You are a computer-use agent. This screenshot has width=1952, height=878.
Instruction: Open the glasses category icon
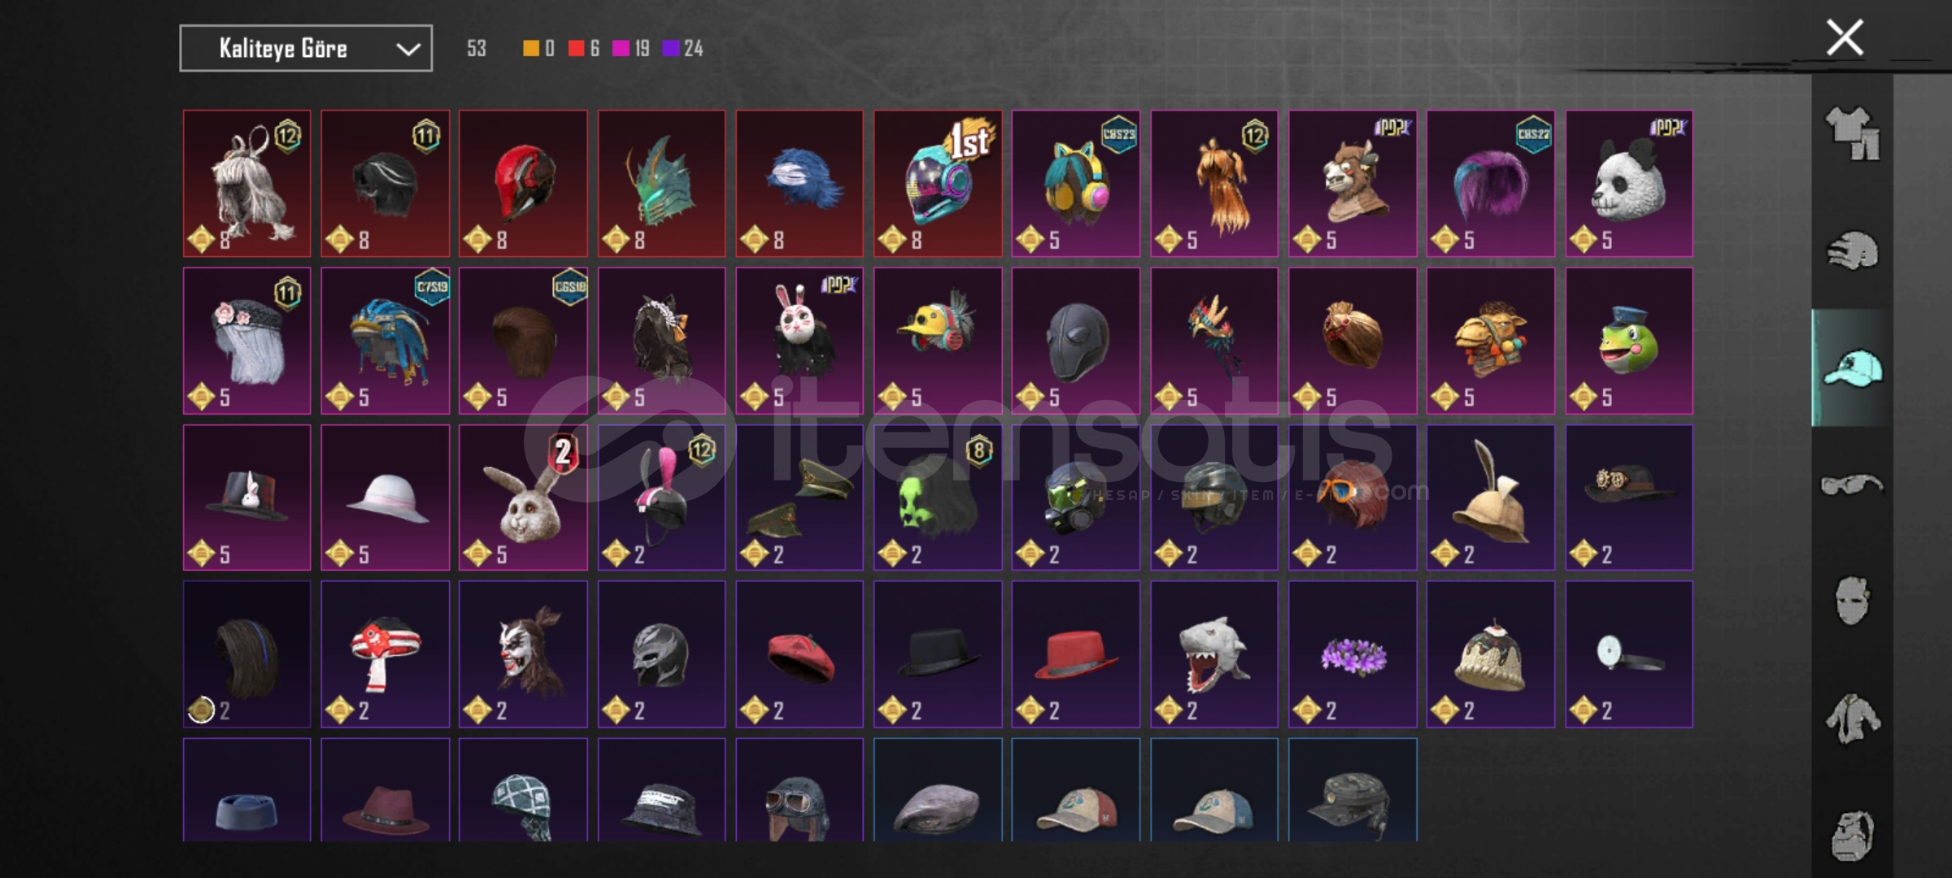(x=1852, y=485)
